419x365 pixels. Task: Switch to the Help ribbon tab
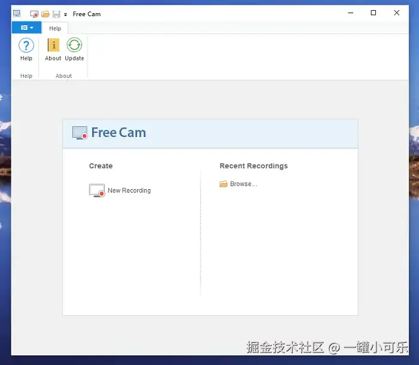[x=55, y=28]
